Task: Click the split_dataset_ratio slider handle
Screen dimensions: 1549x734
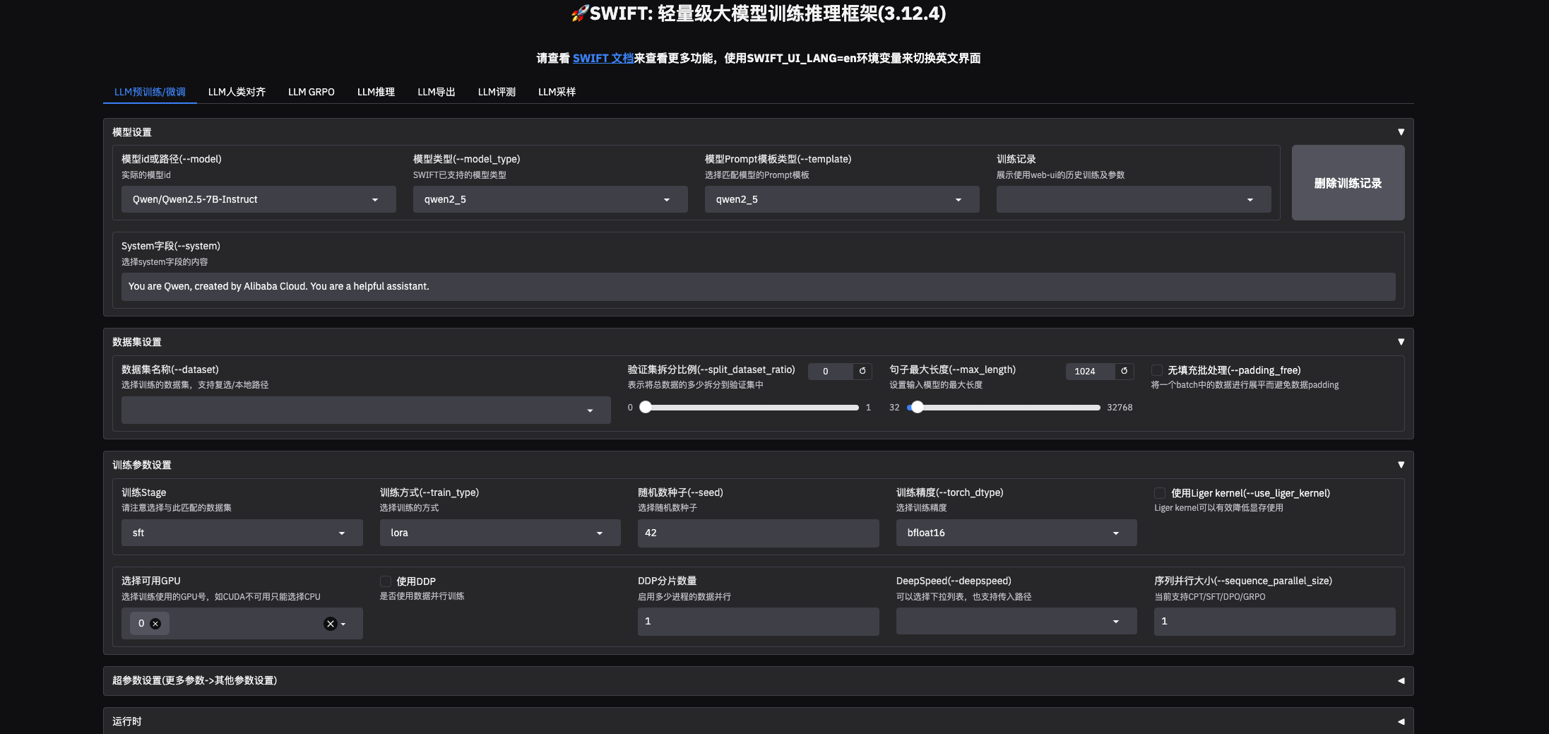Action: 645,407
